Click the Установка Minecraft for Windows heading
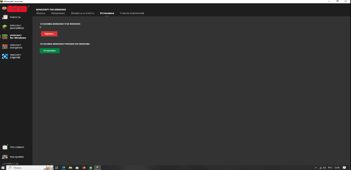Viewport: 351px width, 170px height. click(60, 24)
